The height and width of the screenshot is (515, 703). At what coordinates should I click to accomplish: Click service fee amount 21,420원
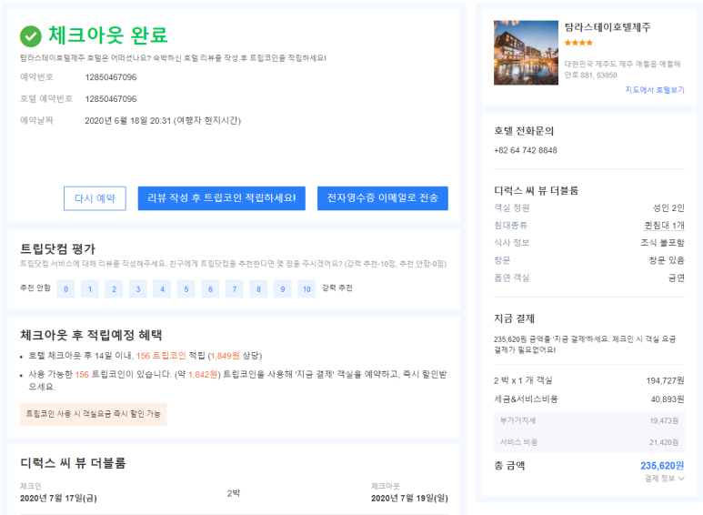point(664,442)
